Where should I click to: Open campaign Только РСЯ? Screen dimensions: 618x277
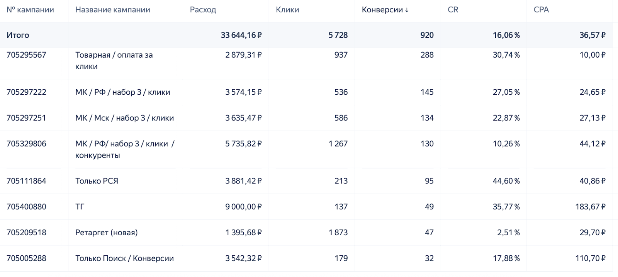point(97,181)
